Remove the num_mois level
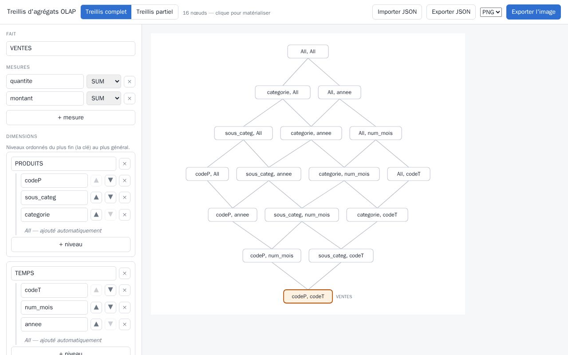The width and height of the screenshot is (568, 355). click(x=125, y=308)
